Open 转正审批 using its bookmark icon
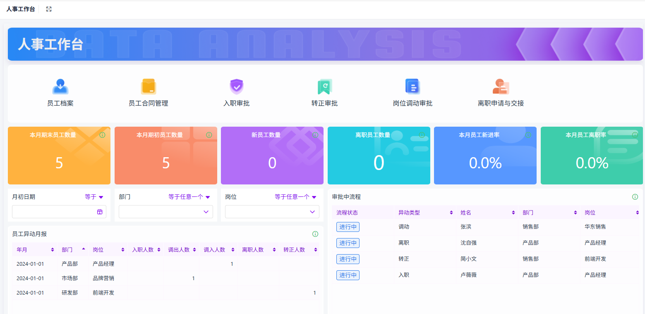645x314 pixels. [324, 86]
